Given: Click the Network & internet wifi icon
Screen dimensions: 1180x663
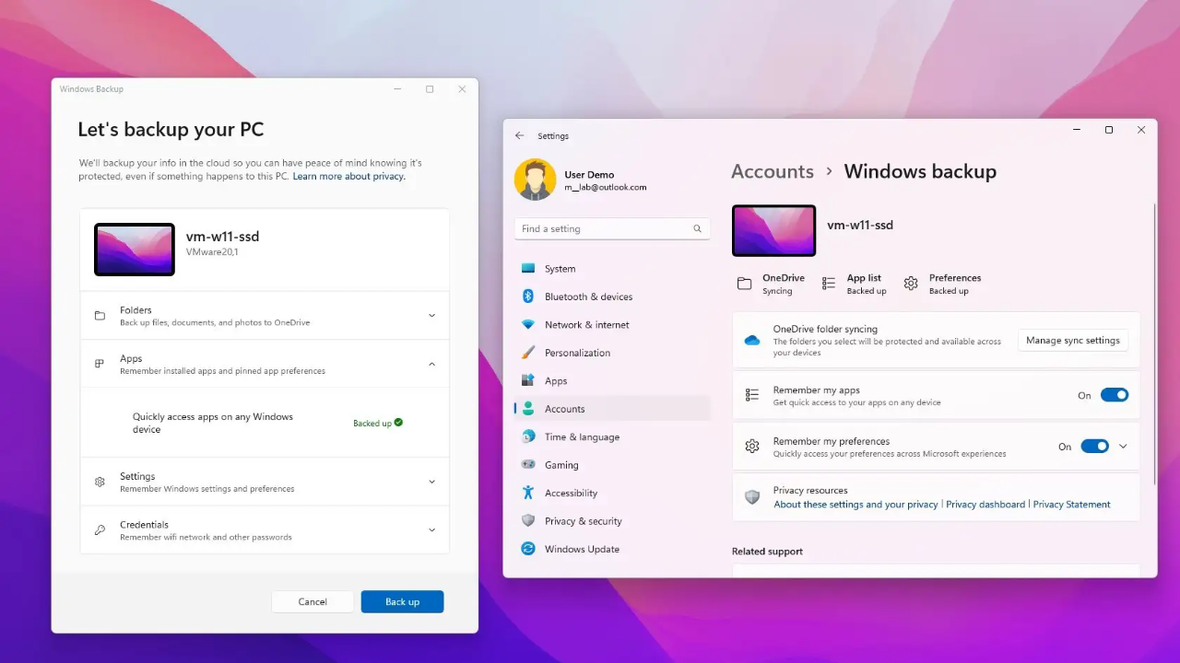Looking at the screenshot, I should pos(528,325).
